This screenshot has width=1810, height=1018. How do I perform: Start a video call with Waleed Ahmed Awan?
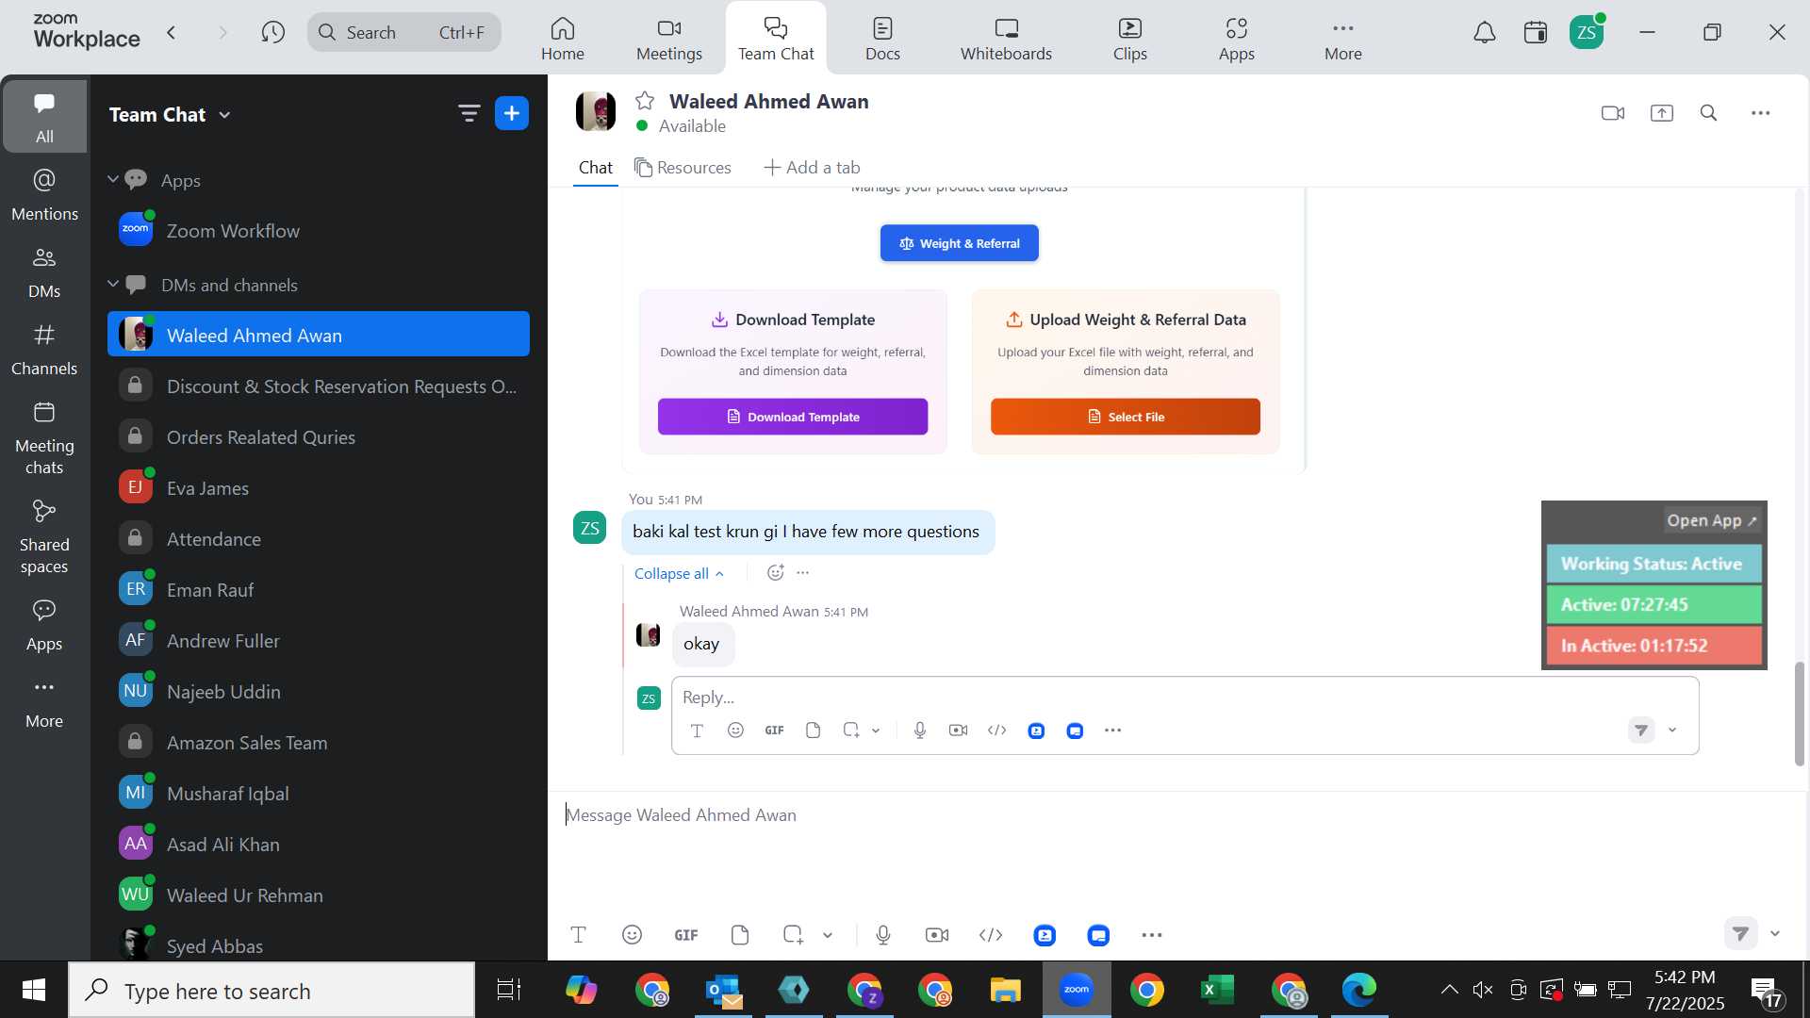click(1613, 113)
